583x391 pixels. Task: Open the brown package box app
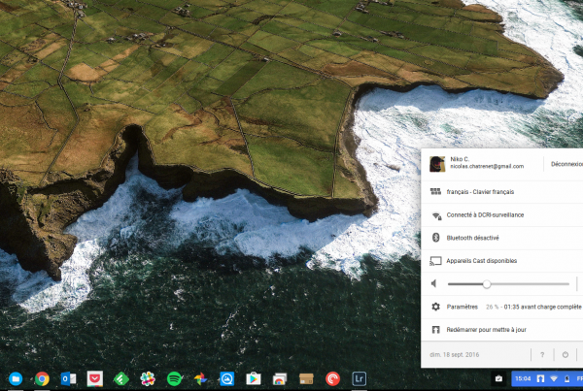click(306, 378)
